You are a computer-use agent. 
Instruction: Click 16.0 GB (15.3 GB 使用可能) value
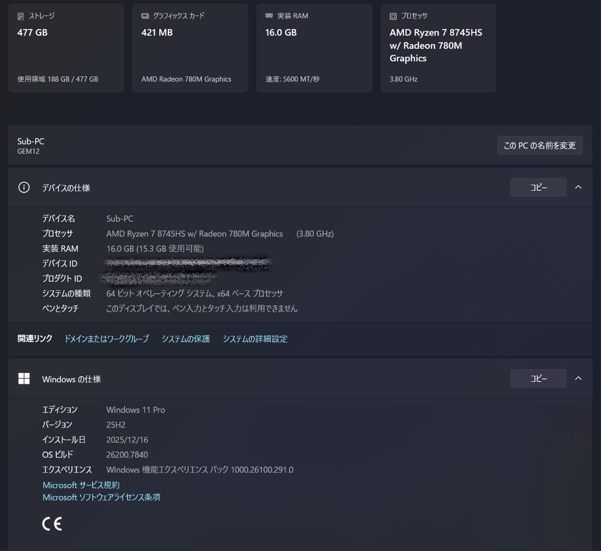[155, 248]
